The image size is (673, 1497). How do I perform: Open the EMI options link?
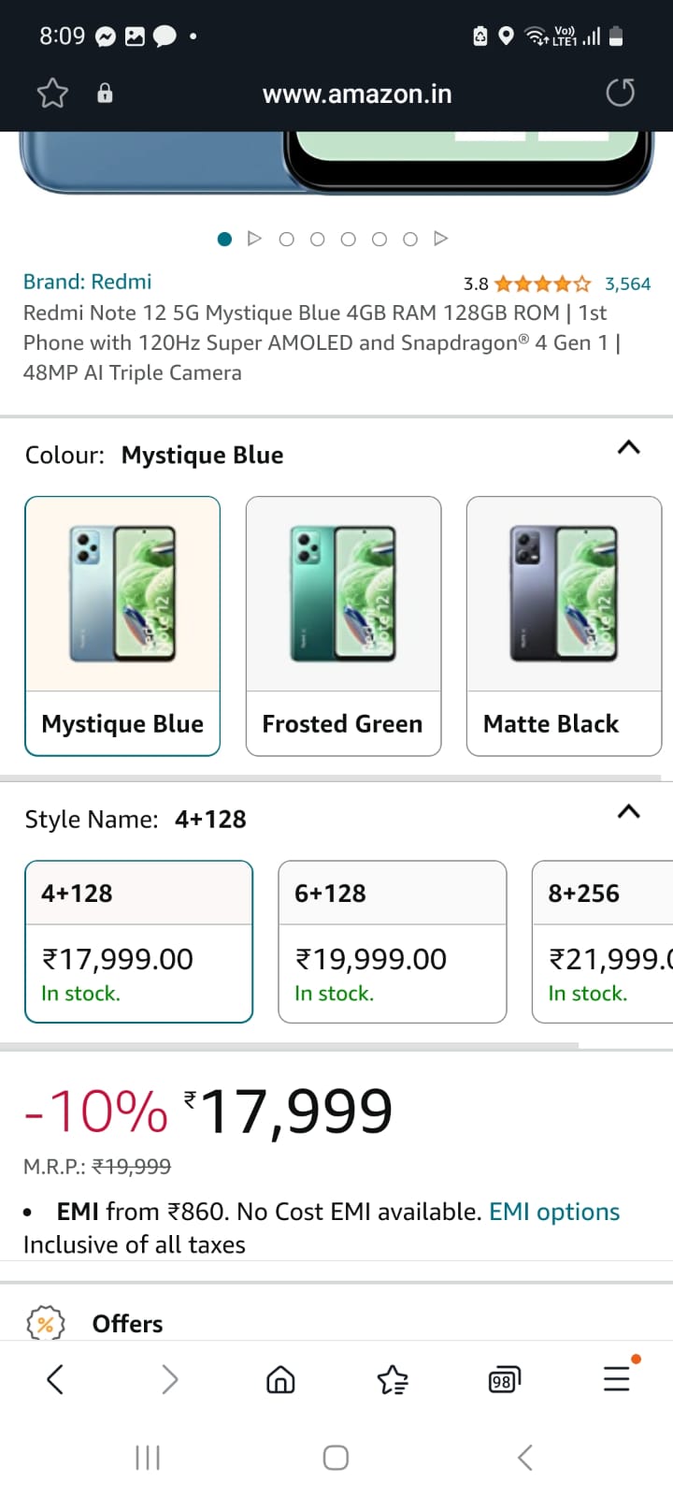tap(554, 1212)
